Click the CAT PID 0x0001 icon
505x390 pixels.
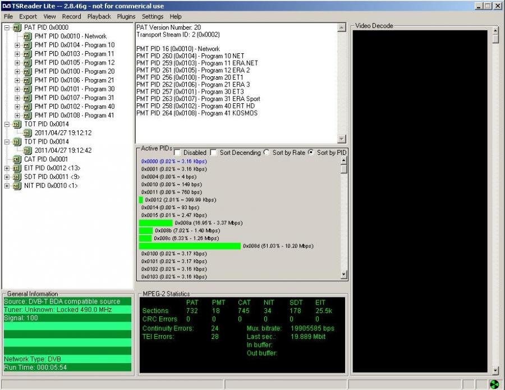(x=17, y=159)
